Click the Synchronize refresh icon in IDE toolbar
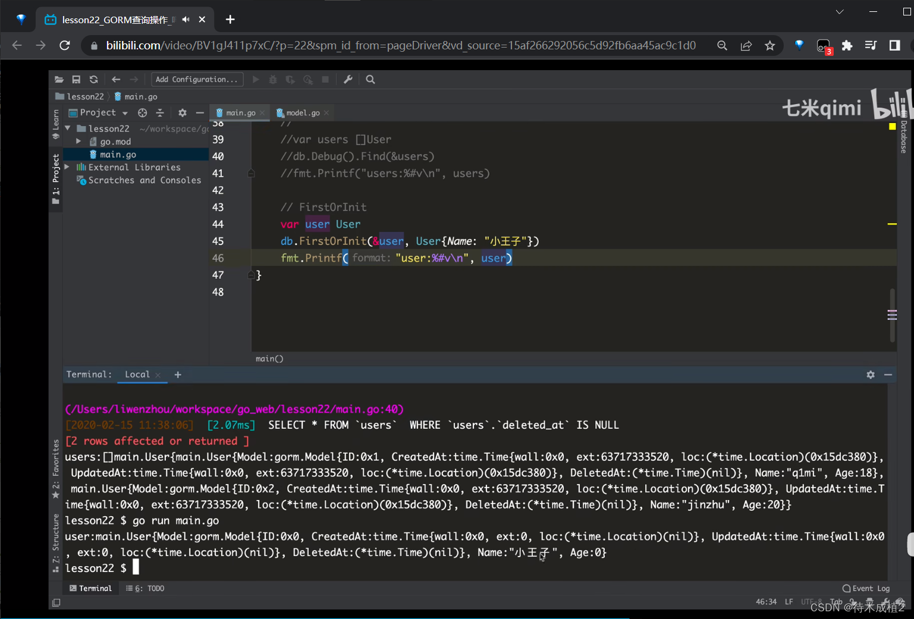The height and width of the screenshot is (619, 914). tap(93, 80)
